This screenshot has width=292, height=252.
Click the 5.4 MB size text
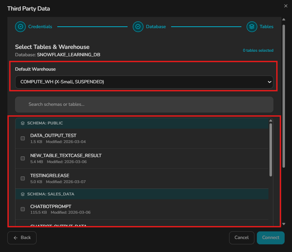(37, 162)
